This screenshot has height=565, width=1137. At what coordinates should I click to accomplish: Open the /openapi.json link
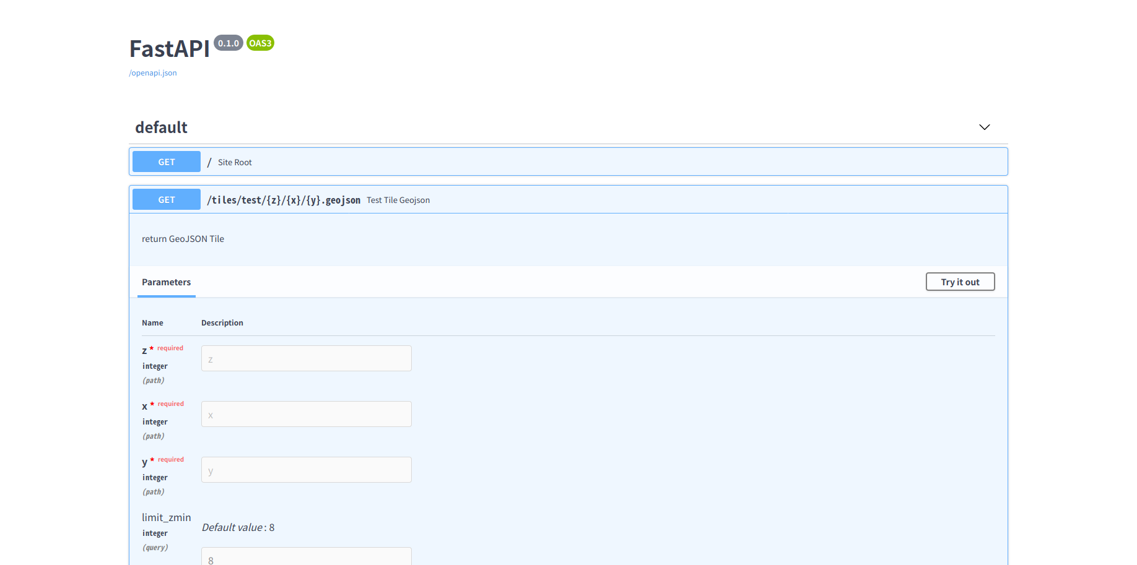coord(153,72)
